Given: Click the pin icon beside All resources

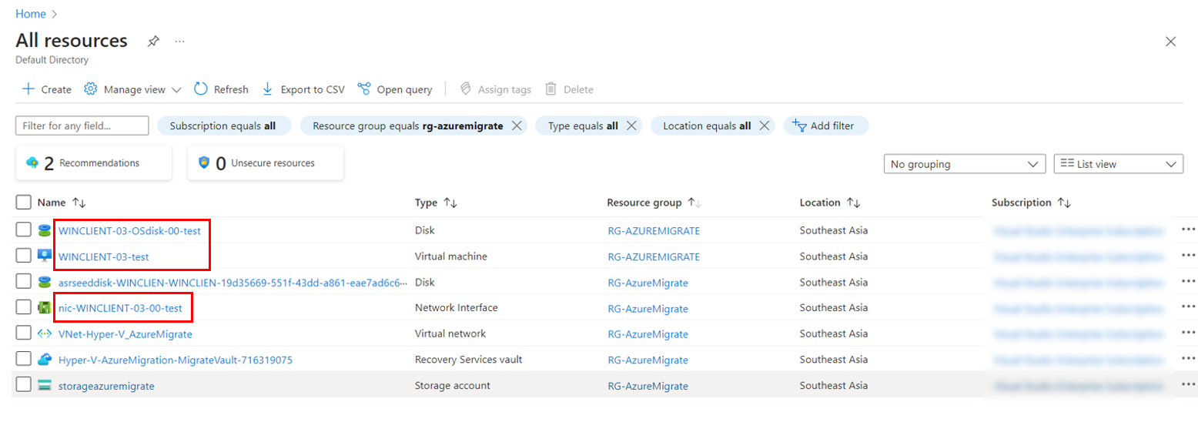Looking at the screenshot, I should [153, 42].
